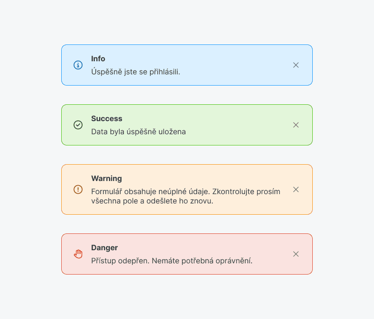Click the red stop-hand danger icon
374x319 pixels.
(x=78, y=254)
